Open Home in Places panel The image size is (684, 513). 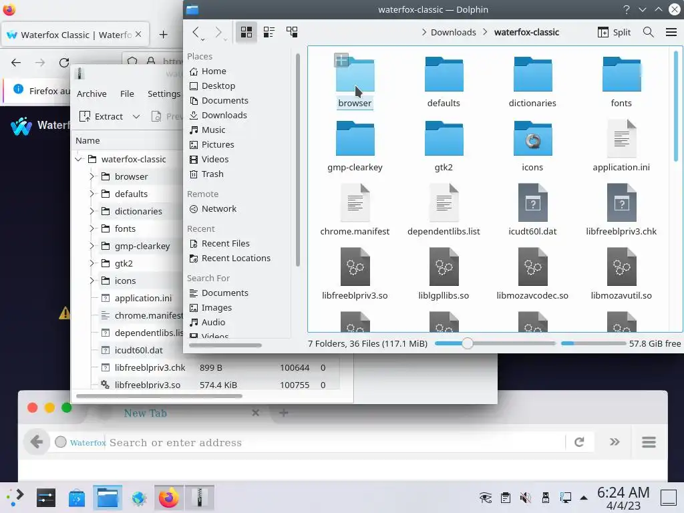click(x=214, y=71)
